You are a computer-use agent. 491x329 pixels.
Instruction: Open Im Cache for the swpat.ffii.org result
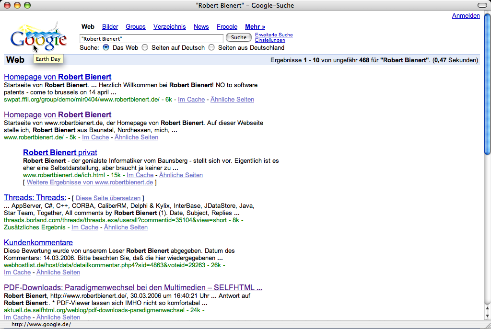pyautogui.click(x=191, y=100)
